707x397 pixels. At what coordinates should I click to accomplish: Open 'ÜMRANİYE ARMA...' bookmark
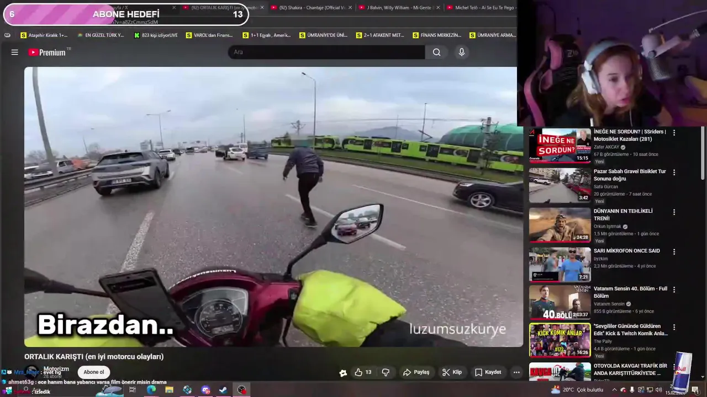492,35
